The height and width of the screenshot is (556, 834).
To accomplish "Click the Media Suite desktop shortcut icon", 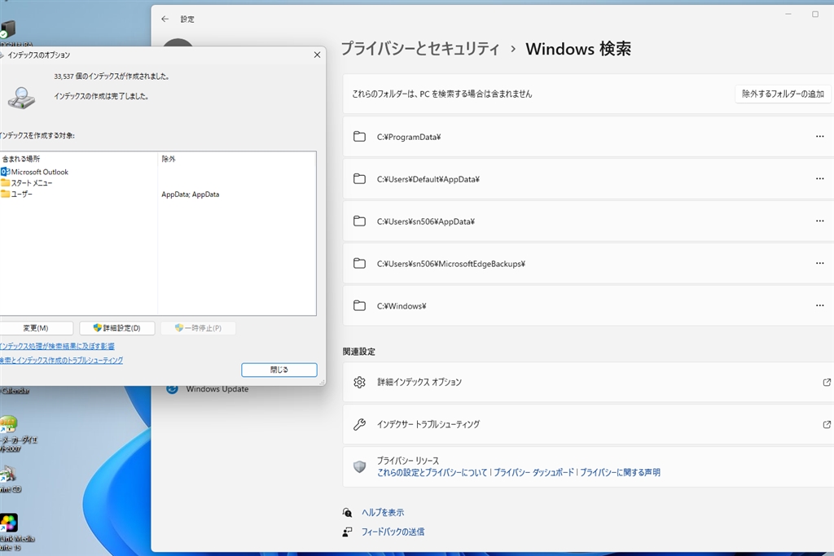I will tap(10, 523).
